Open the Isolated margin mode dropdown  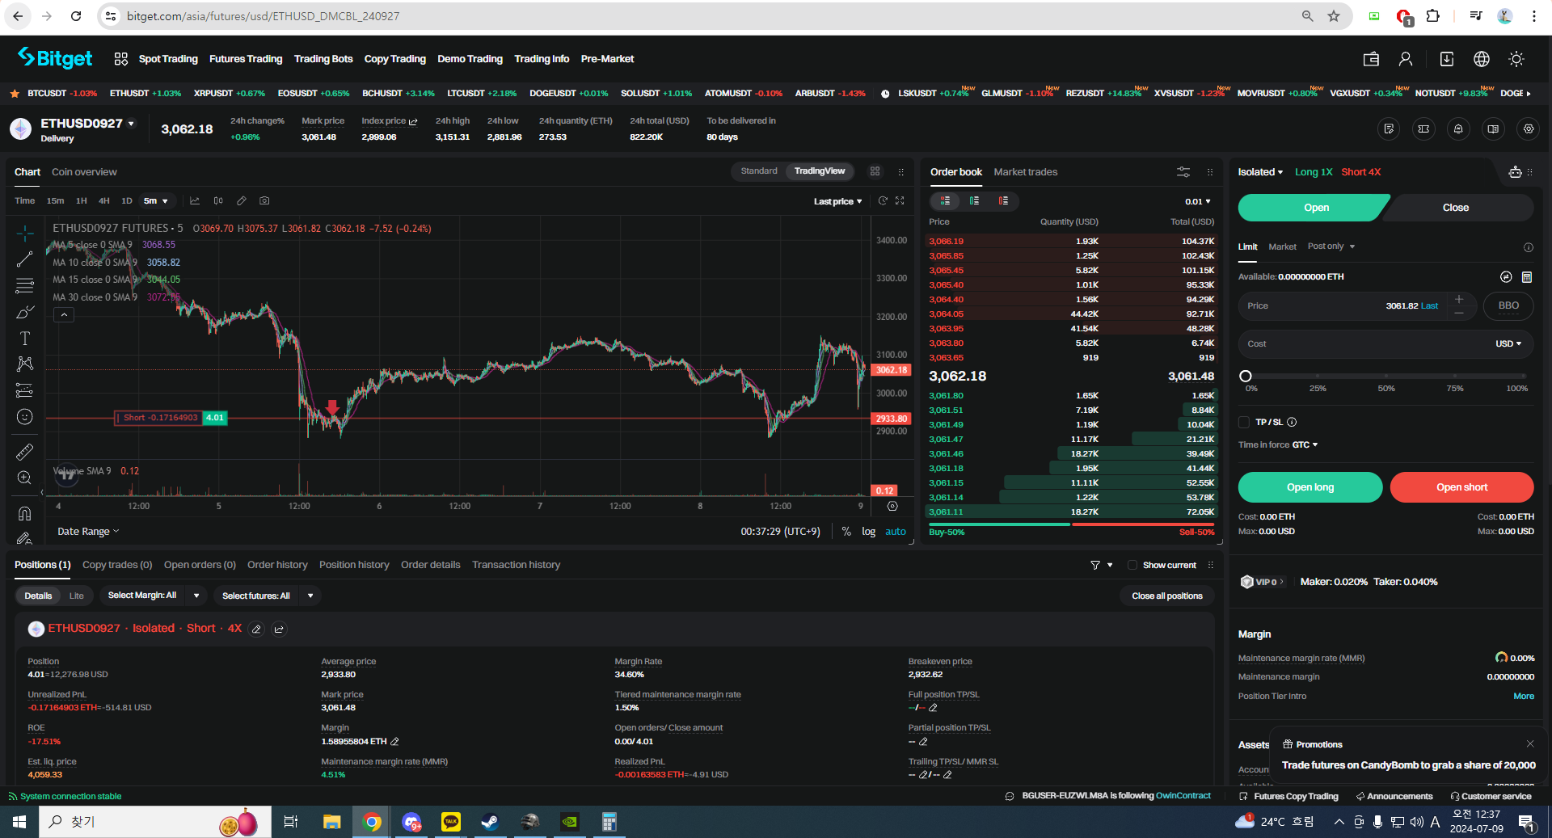[1260, 172]
